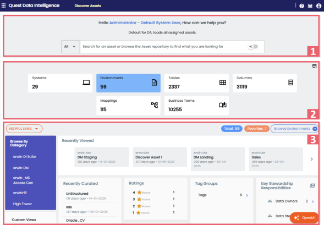324x225 pixels.
Task: Open the customize cards icon
Action: 314,66
